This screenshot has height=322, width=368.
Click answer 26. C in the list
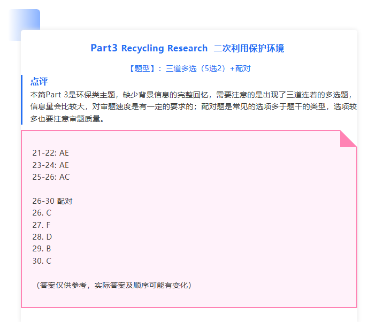[x=42, y=213]
